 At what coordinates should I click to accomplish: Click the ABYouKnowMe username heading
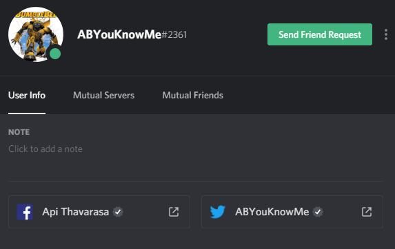(119, 34)
